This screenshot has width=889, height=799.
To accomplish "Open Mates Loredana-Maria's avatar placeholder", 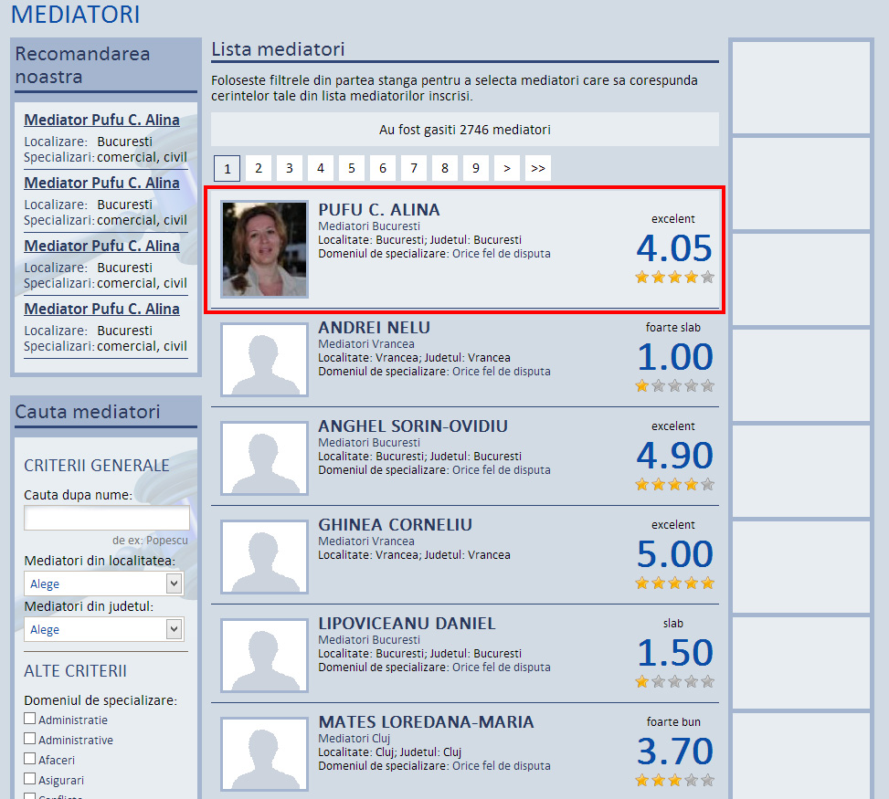I will (x=265, y=754).
